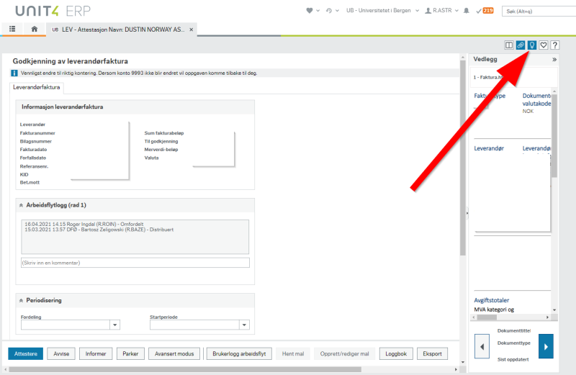576x375 pixels.
Task: Click the Eksport button
Action: [433, 353]
